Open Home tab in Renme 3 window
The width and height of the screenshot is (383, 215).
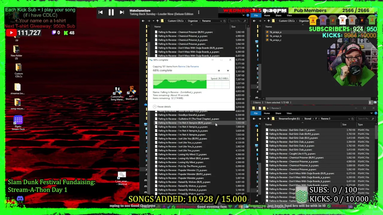267,113
